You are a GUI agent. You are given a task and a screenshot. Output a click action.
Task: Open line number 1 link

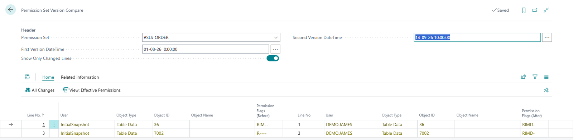pos(44,125)
